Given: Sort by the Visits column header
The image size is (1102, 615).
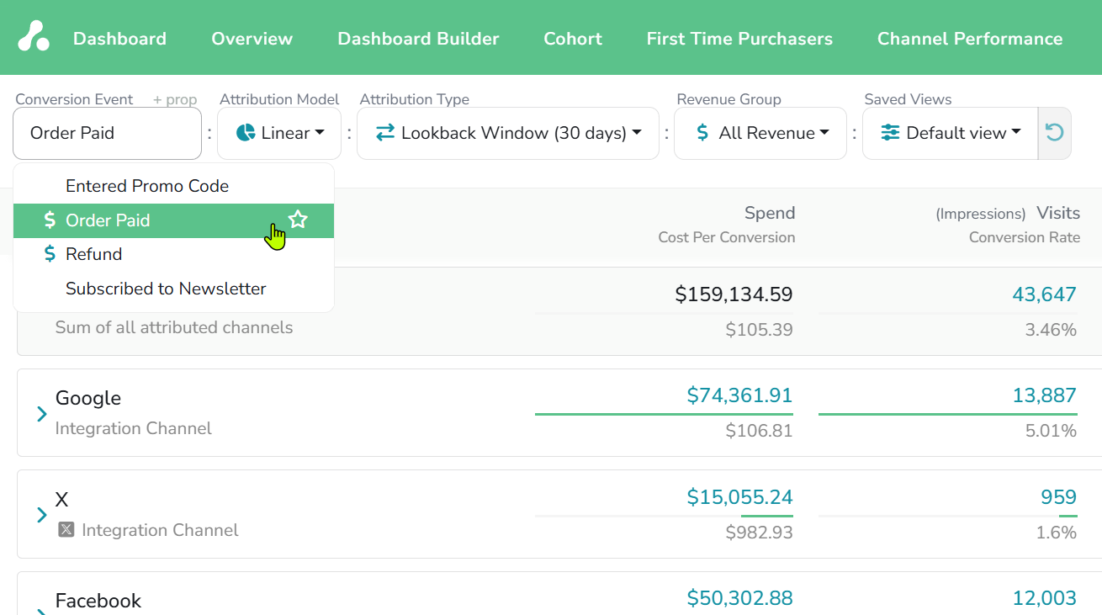Looking at the screenshot, I should pos(1058,213).
